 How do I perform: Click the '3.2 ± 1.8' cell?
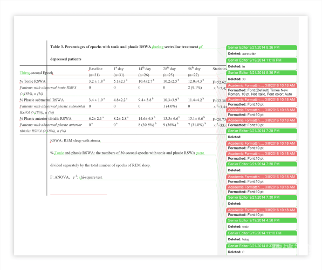[97, 81]
